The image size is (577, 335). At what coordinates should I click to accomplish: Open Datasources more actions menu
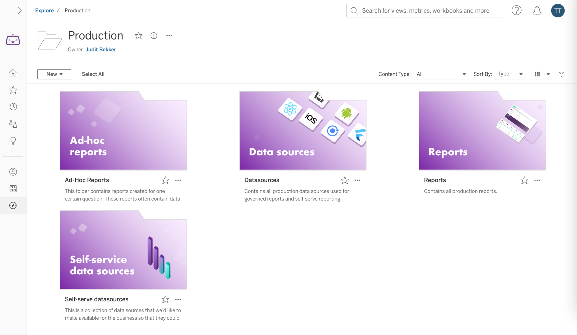click(x=358, y=180)
